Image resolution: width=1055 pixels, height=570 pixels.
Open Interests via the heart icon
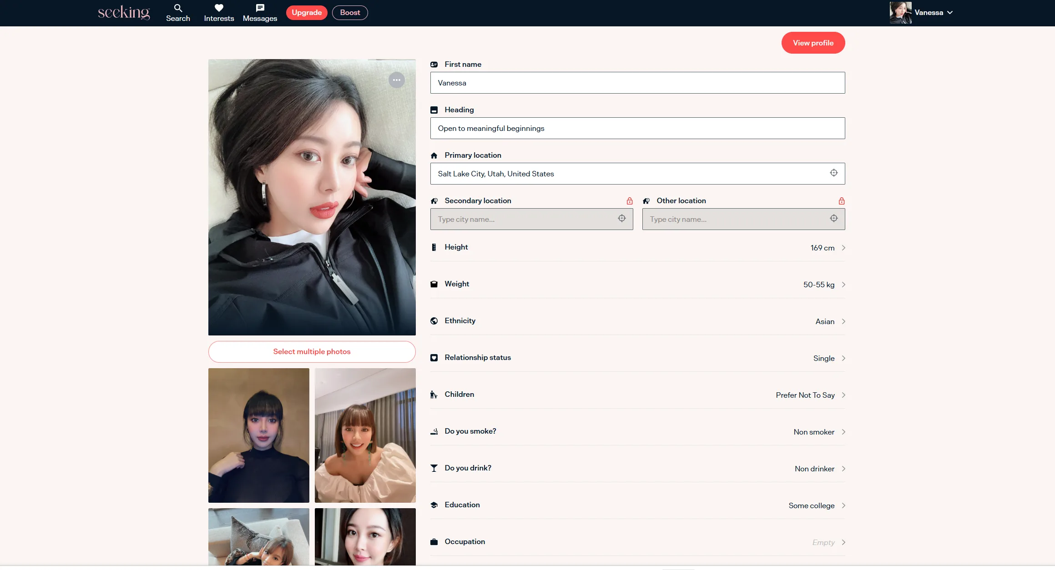click(219, 8)
